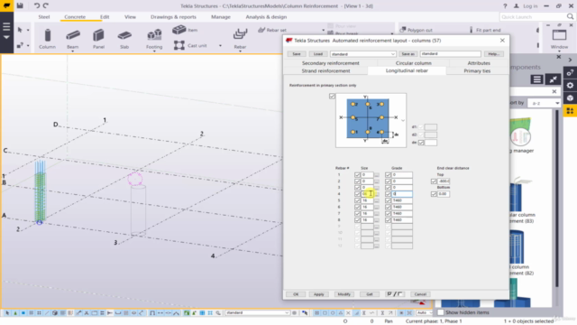Viewport: 577px width, 325px height.
Task: Click the Modify button
Action: 344,294
